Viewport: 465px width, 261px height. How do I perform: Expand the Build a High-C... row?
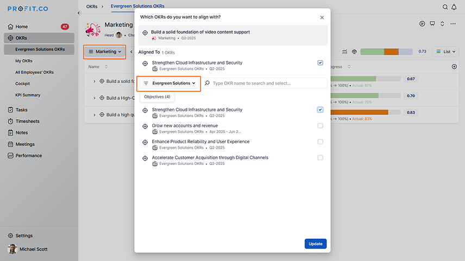point(95,98)
